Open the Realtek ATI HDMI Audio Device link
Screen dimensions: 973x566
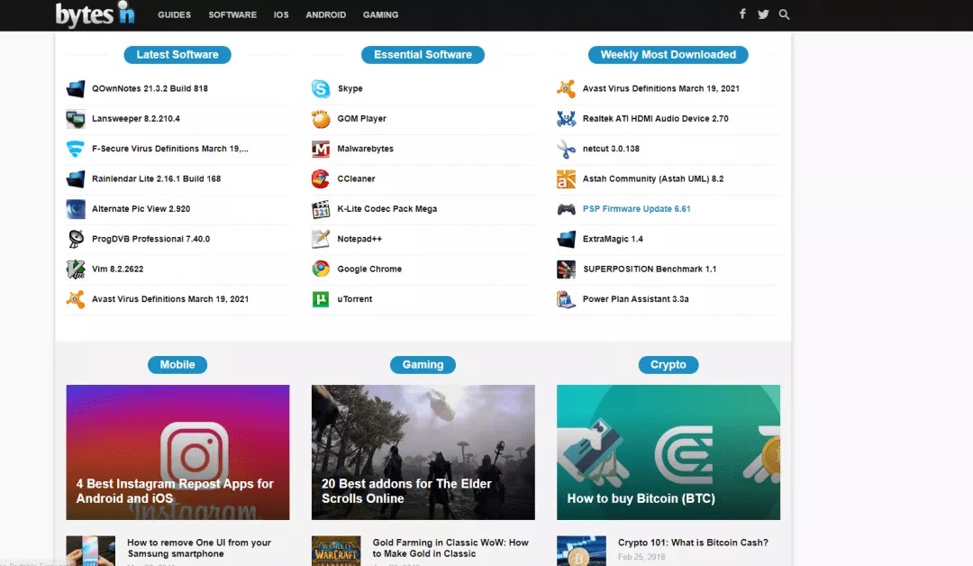click(x=655, y=119)
